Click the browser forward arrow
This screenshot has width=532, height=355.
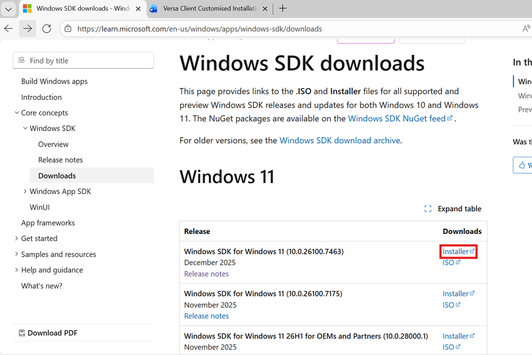pos(28,29)
